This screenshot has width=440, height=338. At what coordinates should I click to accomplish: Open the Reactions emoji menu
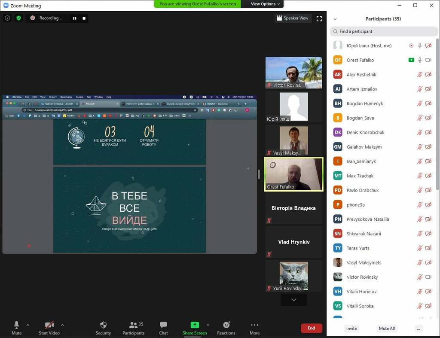coord(226,325)
